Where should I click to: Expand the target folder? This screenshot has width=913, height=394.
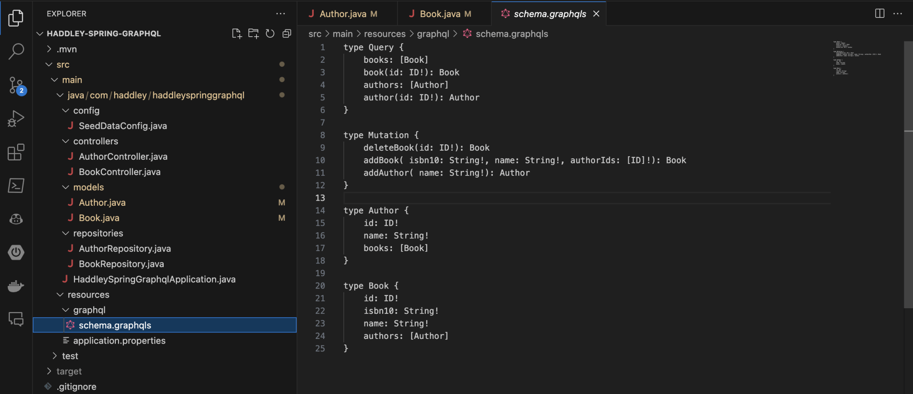(69, 371)
